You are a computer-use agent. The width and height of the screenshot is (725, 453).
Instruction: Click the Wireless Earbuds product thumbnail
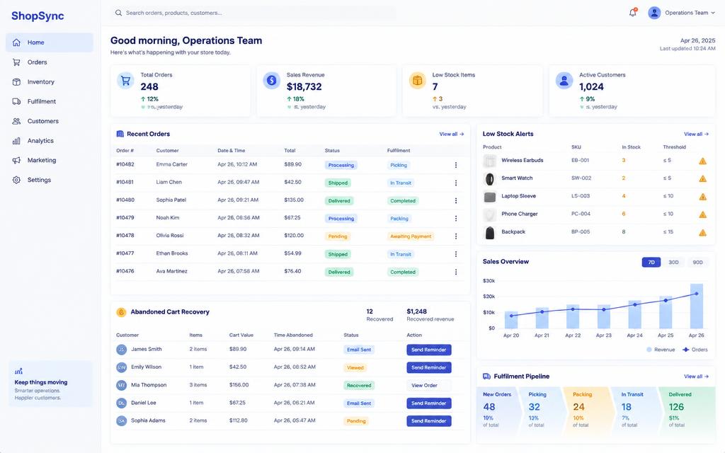coord(490,161)
